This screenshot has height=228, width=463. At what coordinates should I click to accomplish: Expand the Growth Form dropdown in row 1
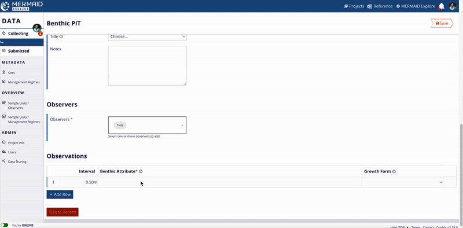(x=403, y=182)
